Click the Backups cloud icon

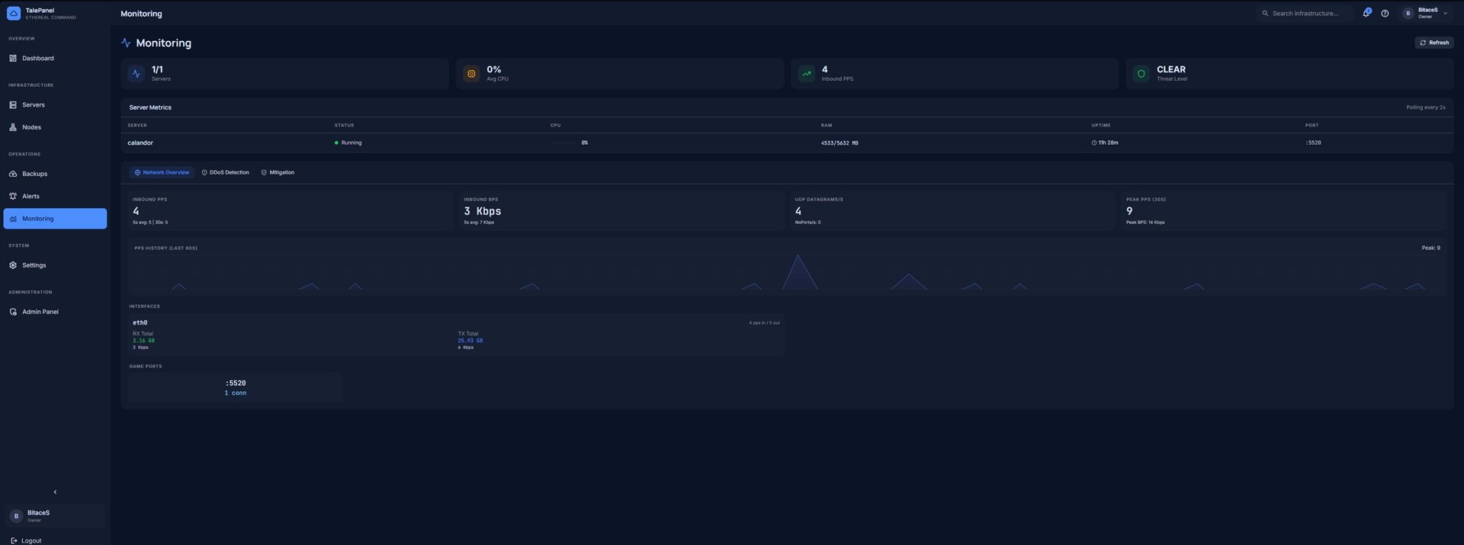pyautogui.click(x=13, y=174)
